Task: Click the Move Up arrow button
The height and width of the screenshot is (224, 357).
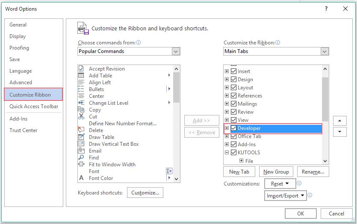Action: (x=339, y=121)
